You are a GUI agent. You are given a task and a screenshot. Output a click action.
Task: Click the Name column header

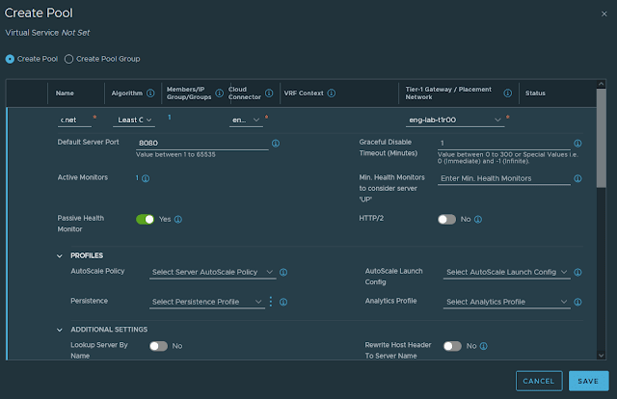(65, 93)
